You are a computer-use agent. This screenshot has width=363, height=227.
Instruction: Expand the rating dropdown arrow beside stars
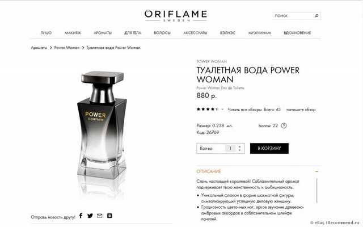point(222,110)
